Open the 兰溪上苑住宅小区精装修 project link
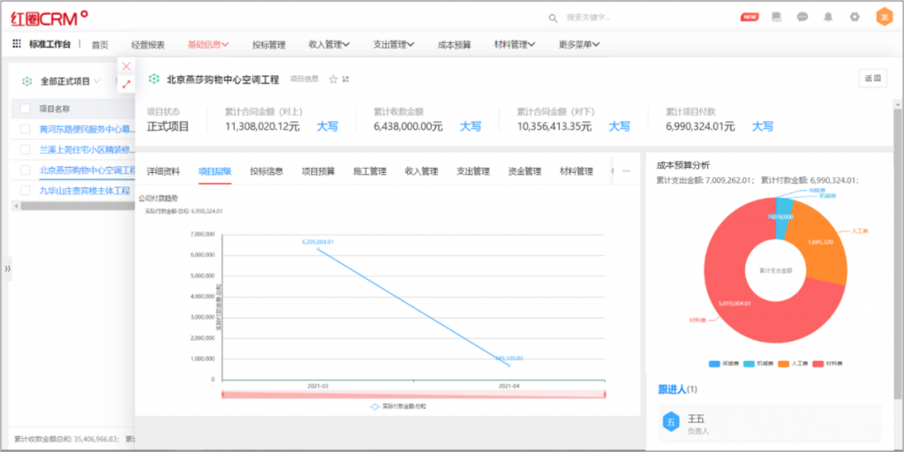Screen dimensions: 904x452 pyautogui.click(x=87, y=149)
